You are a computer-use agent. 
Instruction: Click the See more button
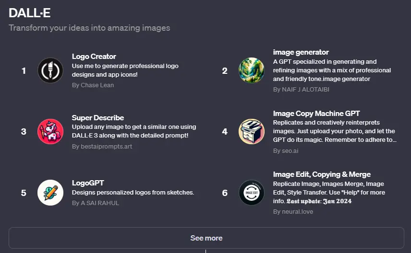206,238
